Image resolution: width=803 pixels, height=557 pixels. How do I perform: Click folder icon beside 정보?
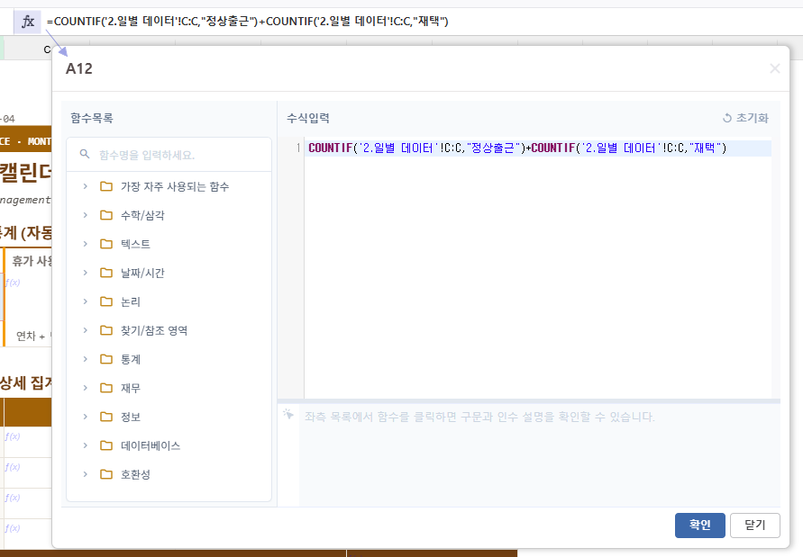pyautogui.click(x=106, y=417)
